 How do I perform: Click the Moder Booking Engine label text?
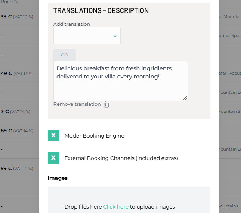(94, 136)
